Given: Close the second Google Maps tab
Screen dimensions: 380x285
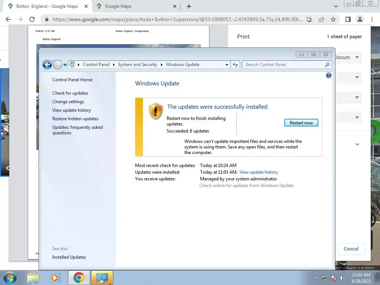Looking at the screenshot, I should [x=175, y=7].
